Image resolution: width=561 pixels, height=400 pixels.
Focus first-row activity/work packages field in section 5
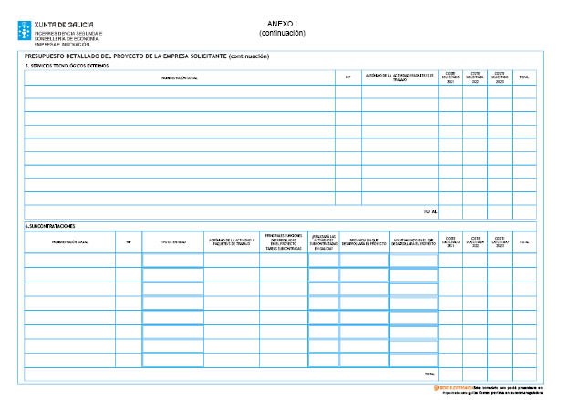pyautogui.click(x=400, y=91)
